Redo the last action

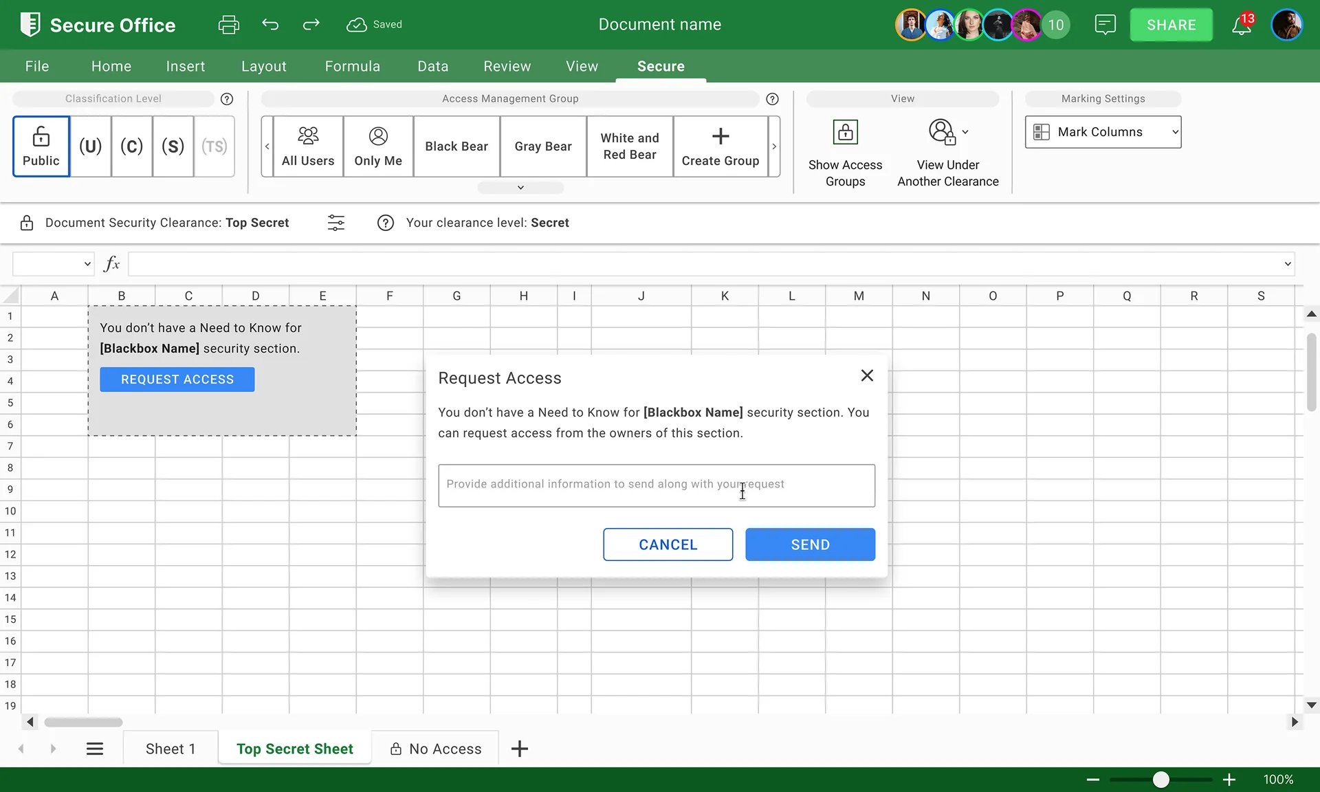click(311, 25)
